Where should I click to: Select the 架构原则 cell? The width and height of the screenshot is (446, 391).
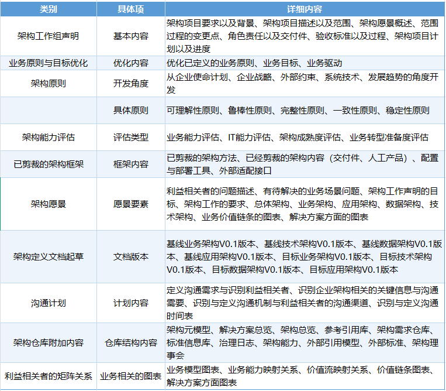(49, 84)
